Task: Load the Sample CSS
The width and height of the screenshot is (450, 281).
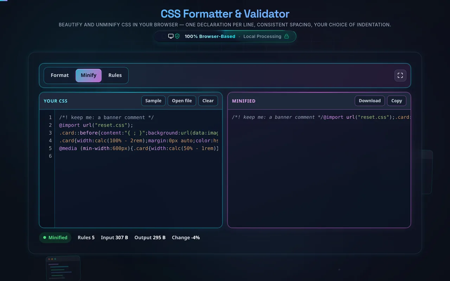Action: 153,101
